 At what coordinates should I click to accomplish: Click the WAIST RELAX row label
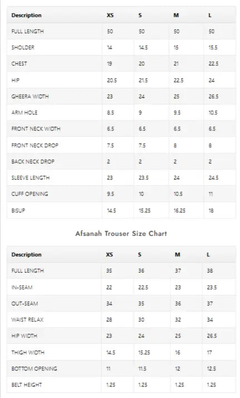tap(27, 320)
